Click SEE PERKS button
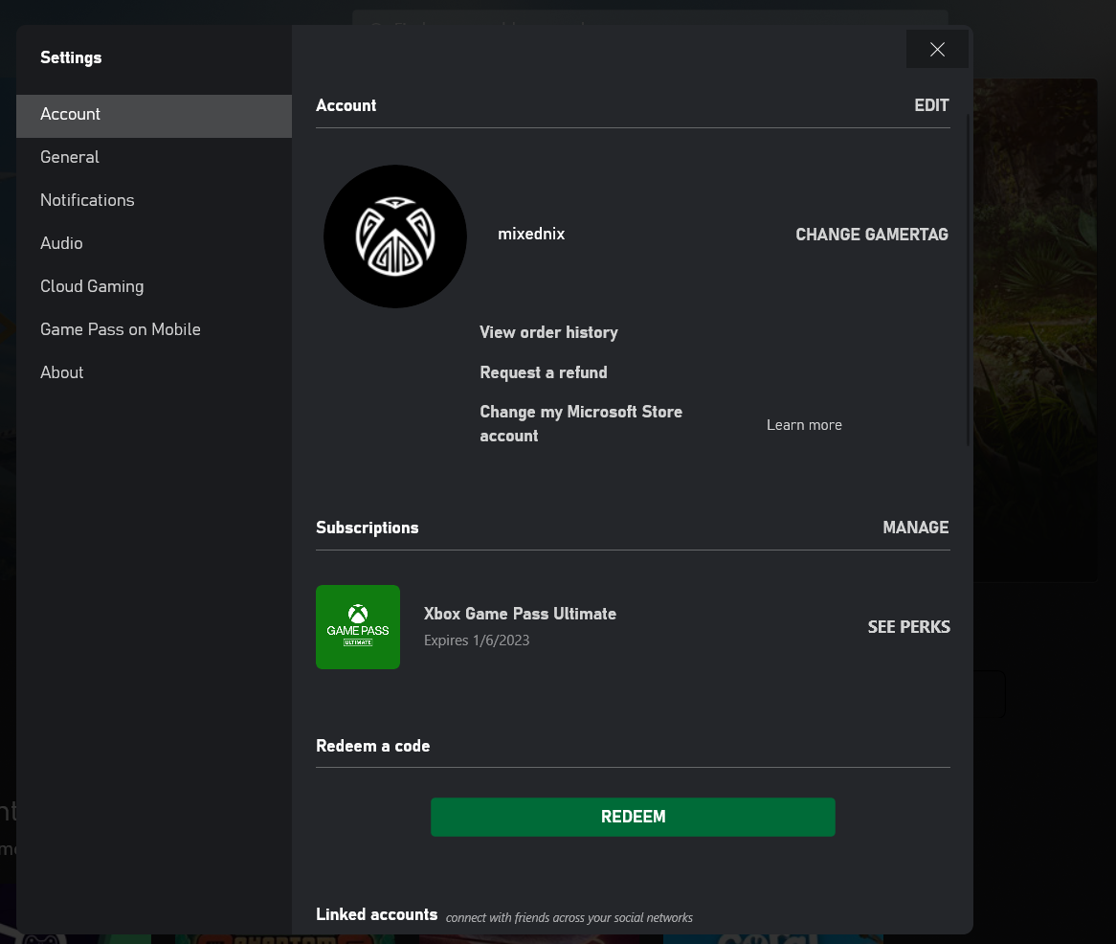This screenshot has width=1116, height=944. tap(909, 627)
